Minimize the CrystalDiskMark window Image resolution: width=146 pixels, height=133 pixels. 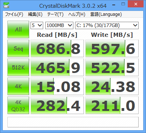pos(114,5)
